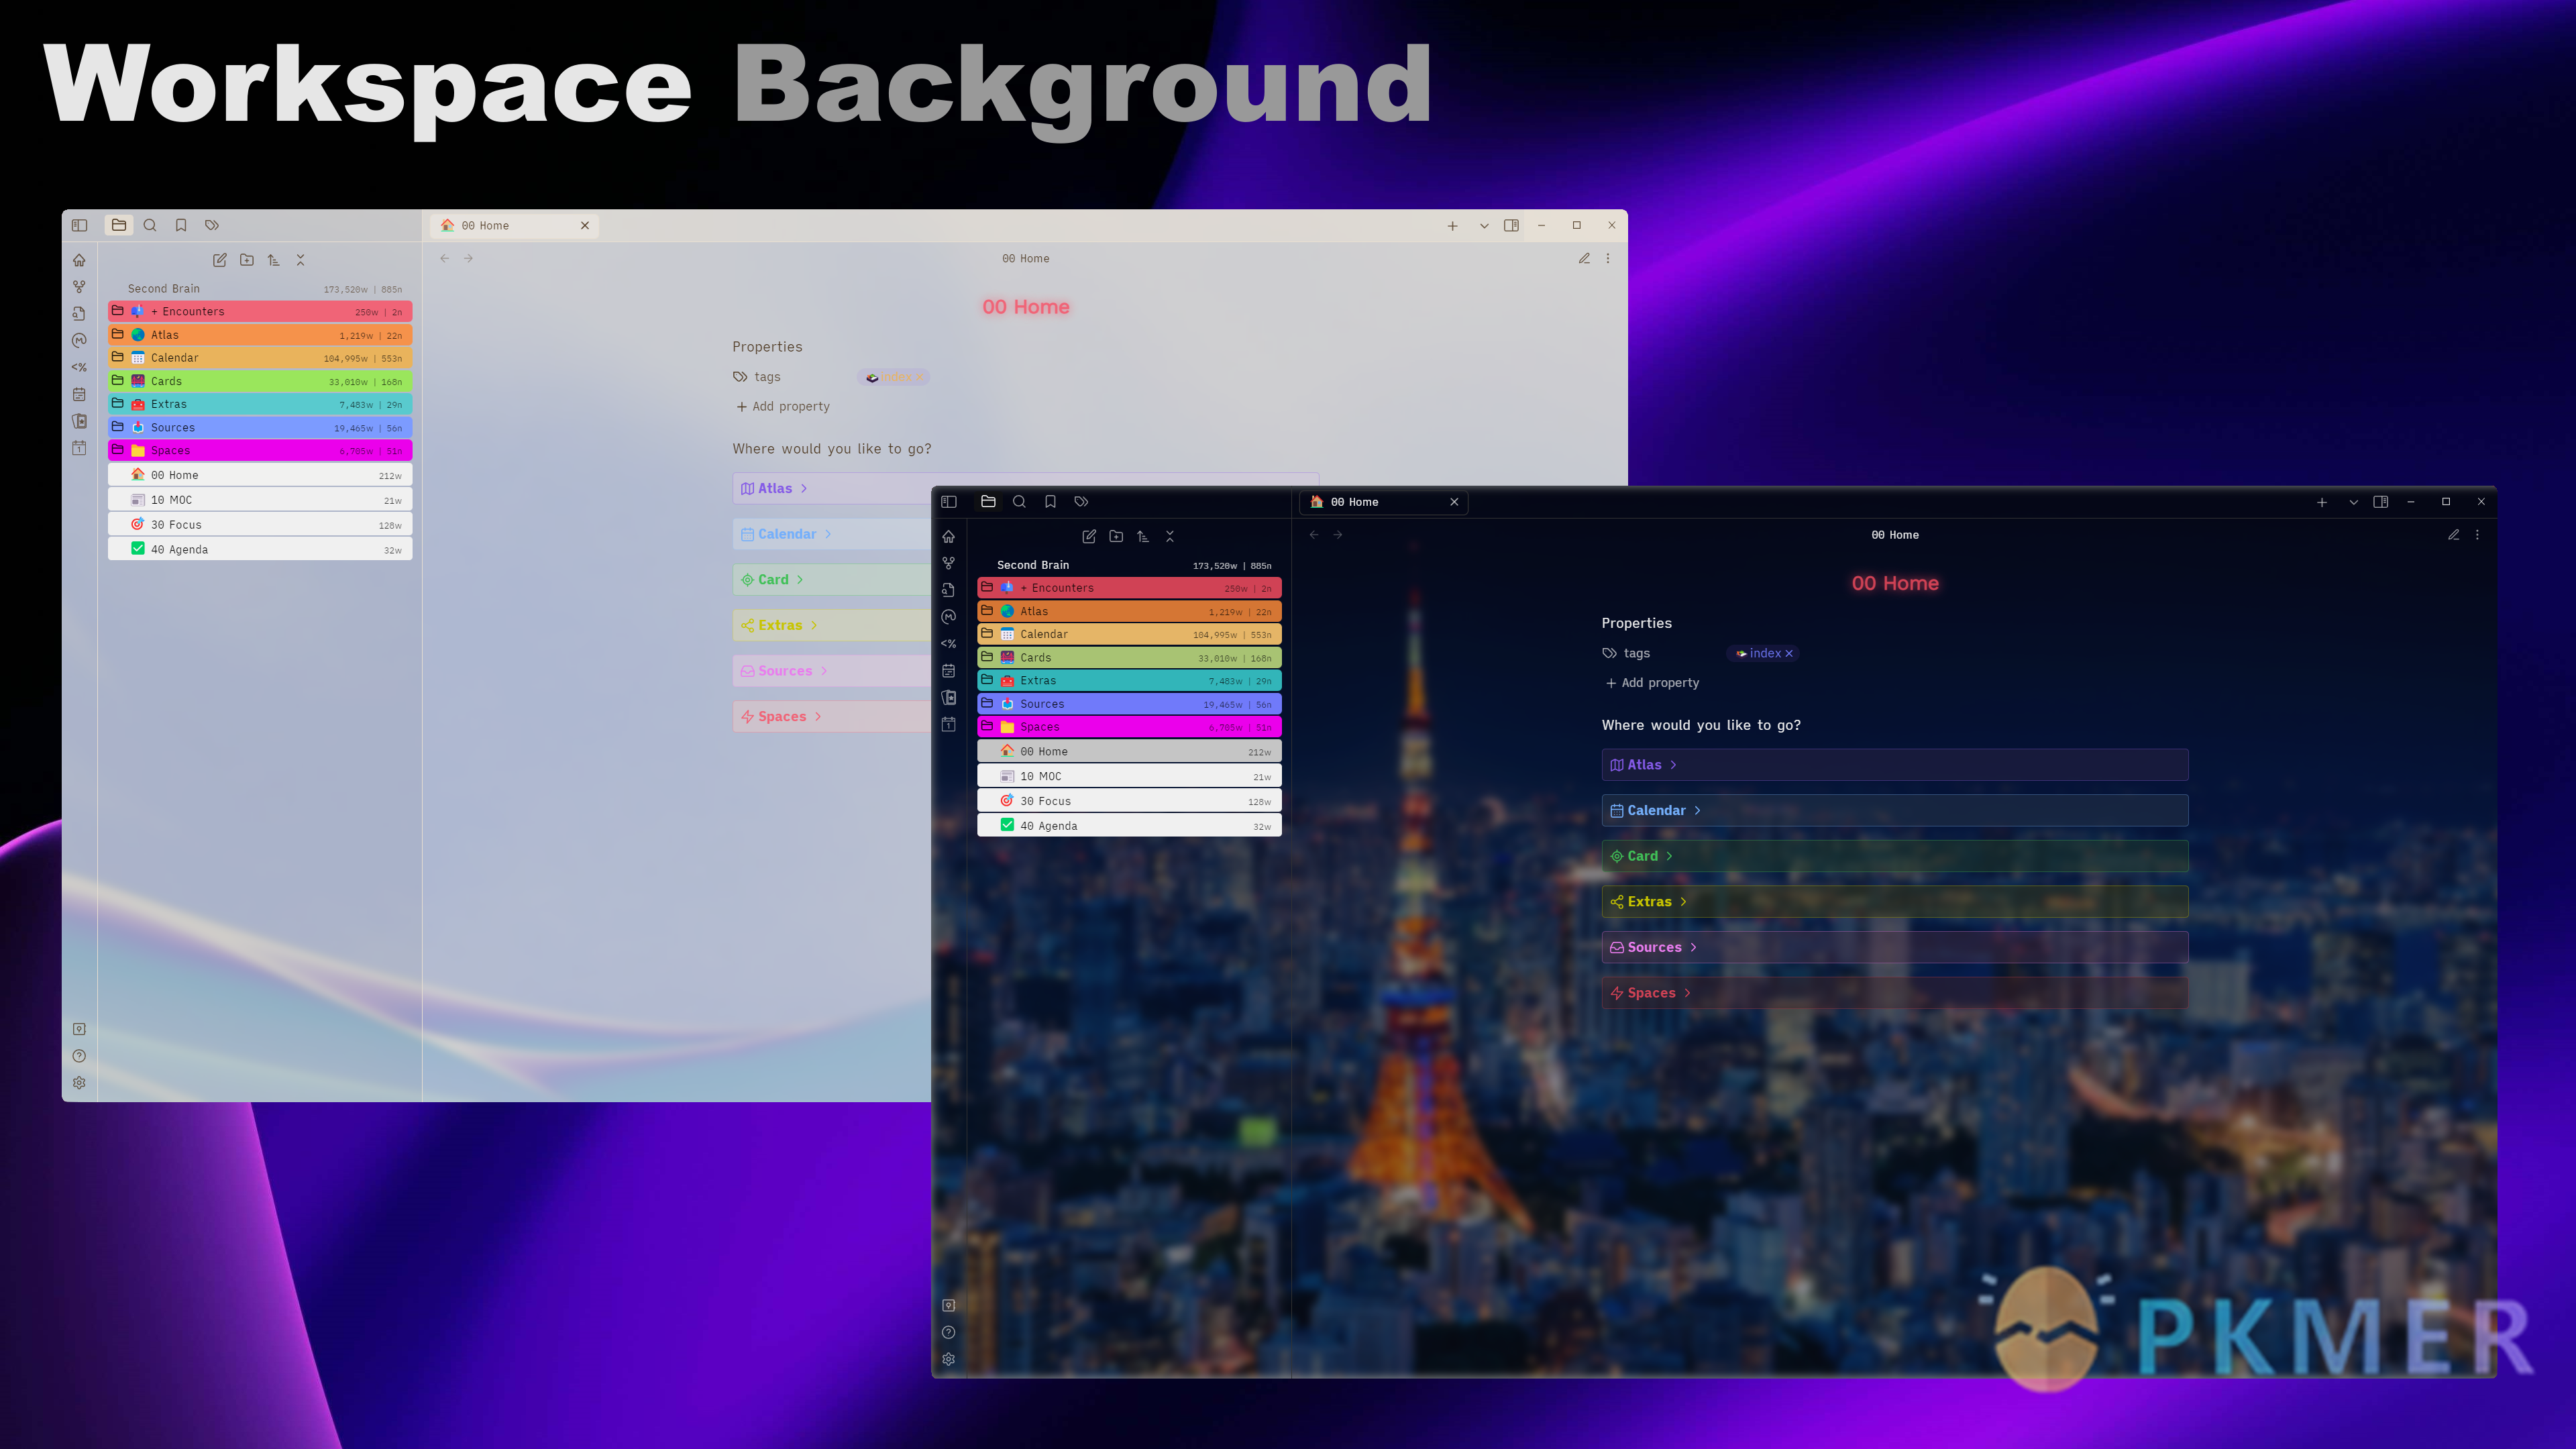Toggle right sidebar in dark window

tap(2381, 502)
